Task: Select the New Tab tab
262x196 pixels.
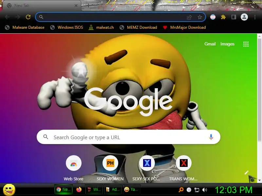Action: coord(42,6)
